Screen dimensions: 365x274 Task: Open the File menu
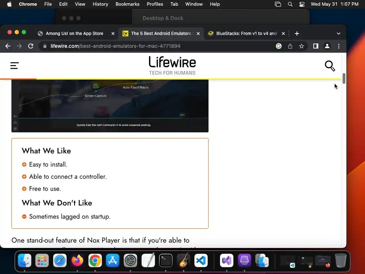click(48, 4)
